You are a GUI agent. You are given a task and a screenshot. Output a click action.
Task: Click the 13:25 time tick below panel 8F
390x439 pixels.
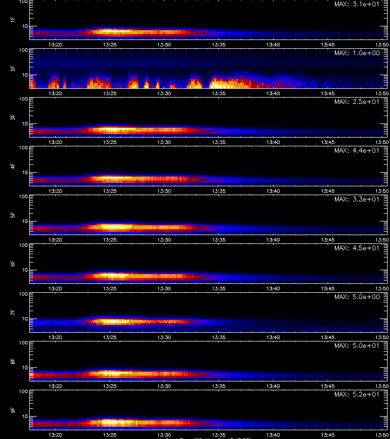tap(110, 386)
